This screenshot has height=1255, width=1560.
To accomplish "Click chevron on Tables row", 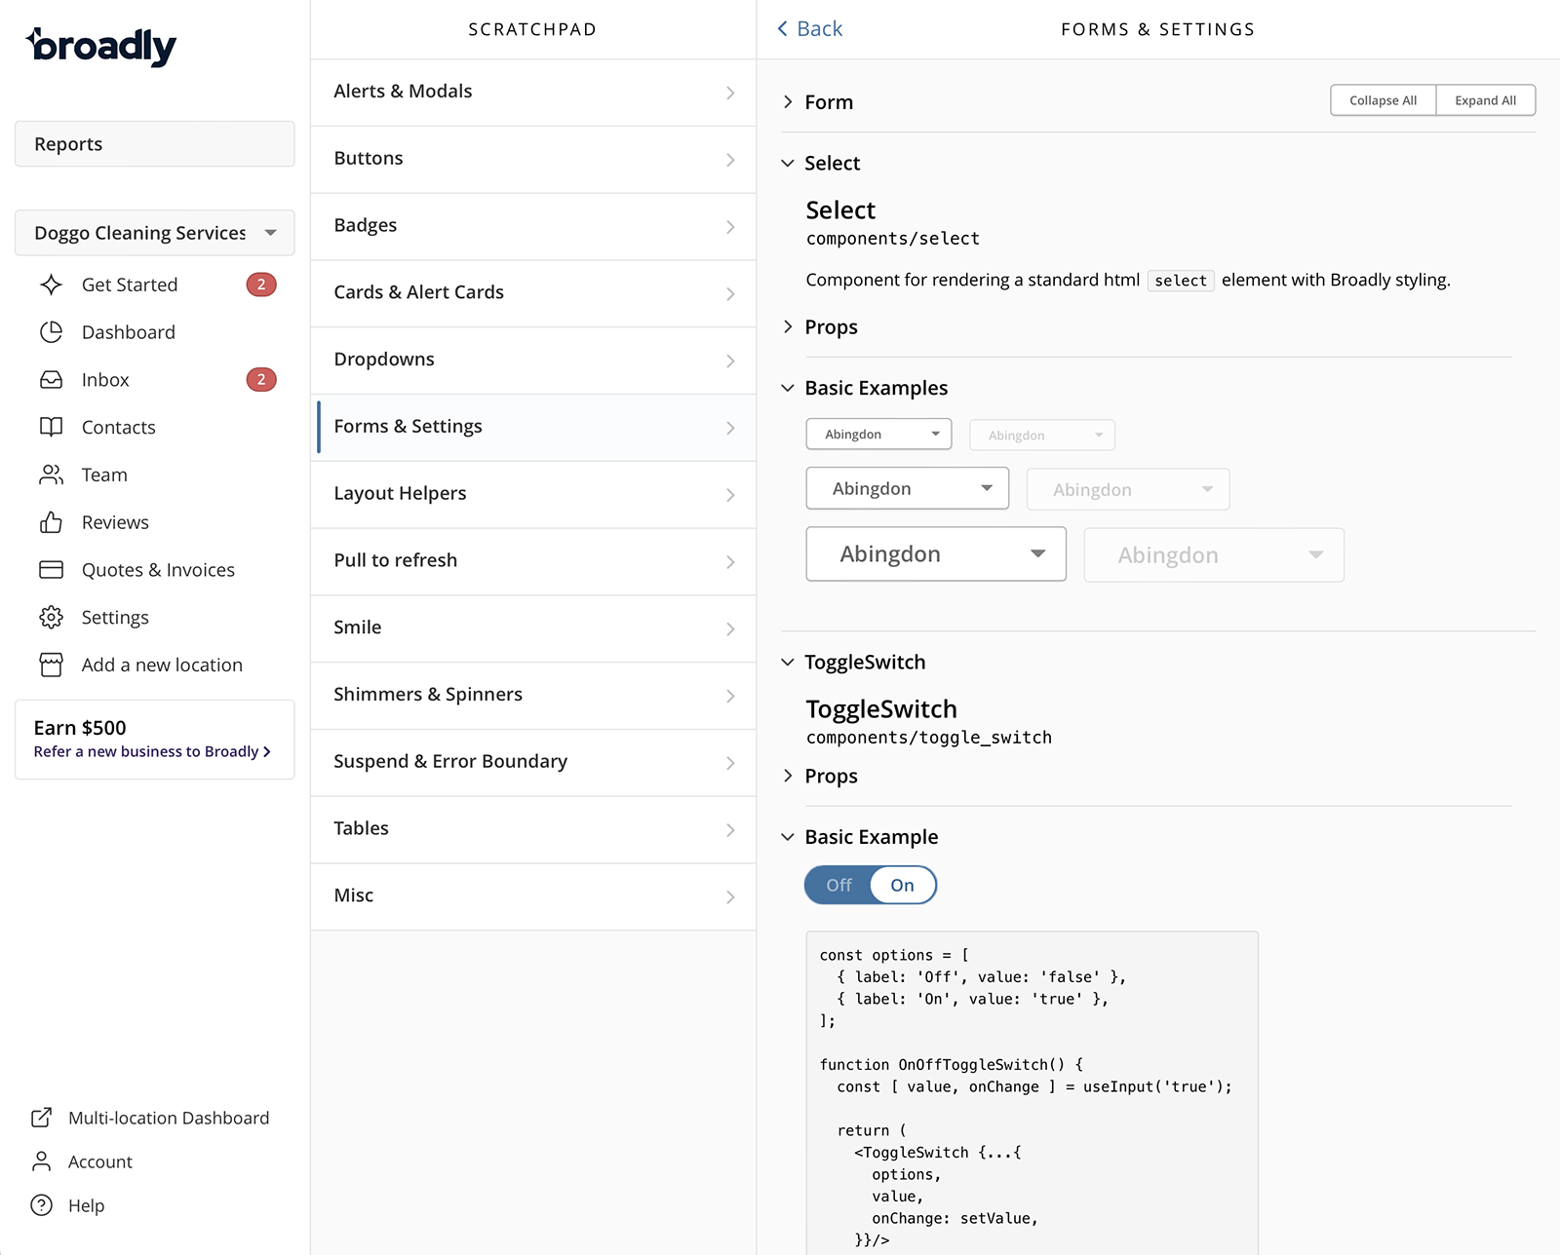I will click(x=730, y=830).
